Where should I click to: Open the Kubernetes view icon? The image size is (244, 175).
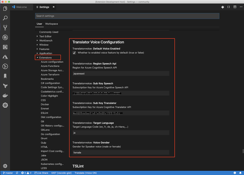pyautogui.click(x=5, y=105)
